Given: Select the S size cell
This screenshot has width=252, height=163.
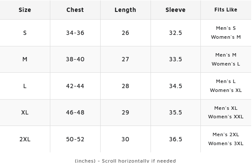Looking at the screenshot, I should tap(25, 33).
